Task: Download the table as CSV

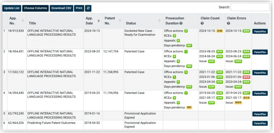Action: pos(61,8)
